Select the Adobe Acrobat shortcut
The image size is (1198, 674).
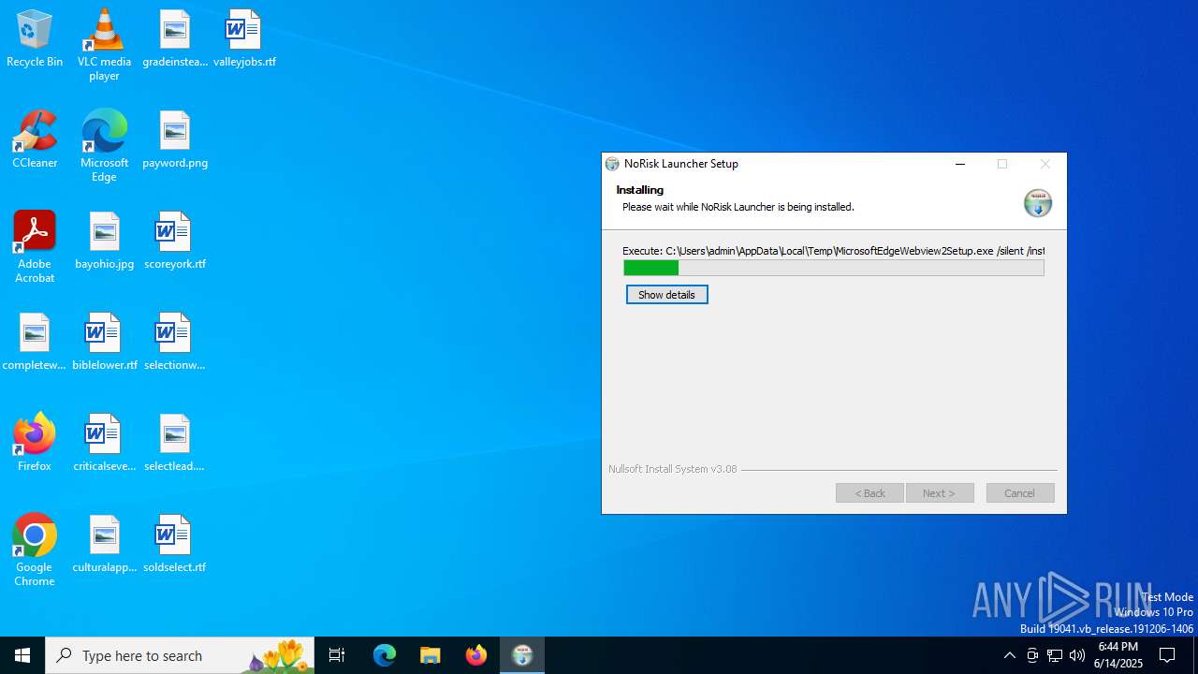point(35,247)
